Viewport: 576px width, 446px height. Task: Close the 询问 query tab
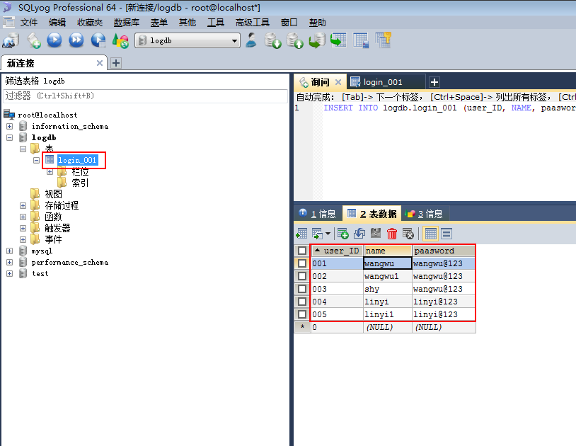(338, 82)
